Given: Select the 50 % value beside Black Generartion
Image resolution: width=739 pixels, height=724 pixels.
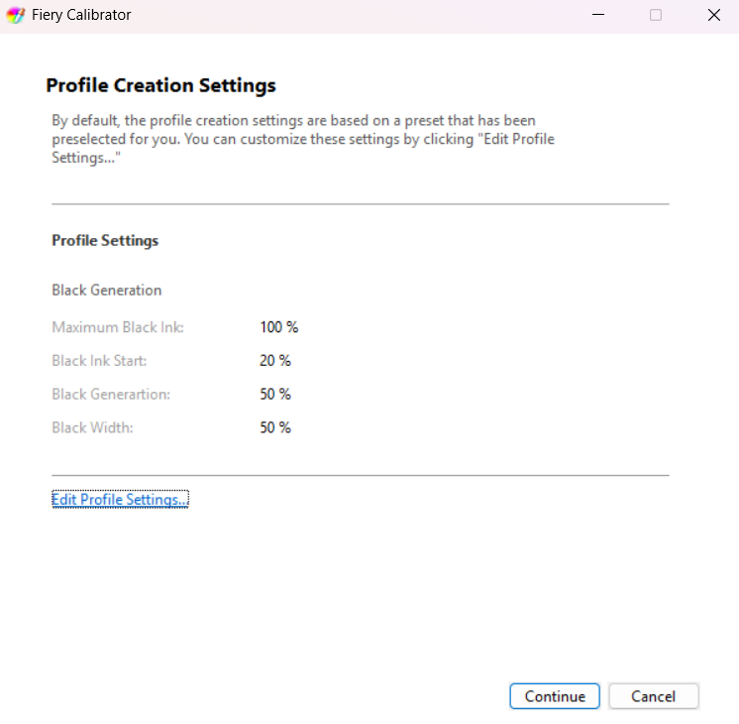Looking at the screenshot, I should tap(275, 395).
